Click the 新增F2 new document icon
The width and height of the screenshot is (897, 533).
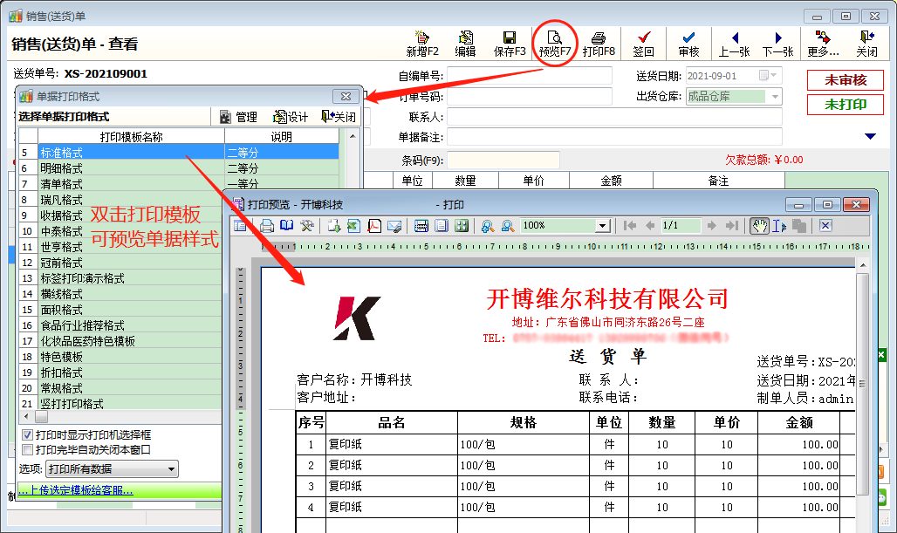coord(422,38)
